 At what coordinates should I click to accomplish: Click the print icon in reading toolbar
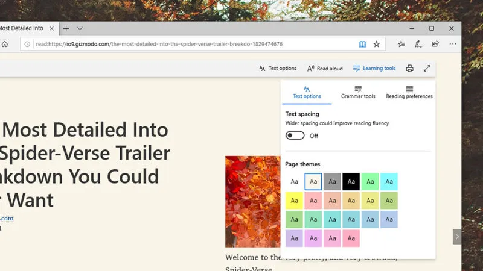[410, 69]
